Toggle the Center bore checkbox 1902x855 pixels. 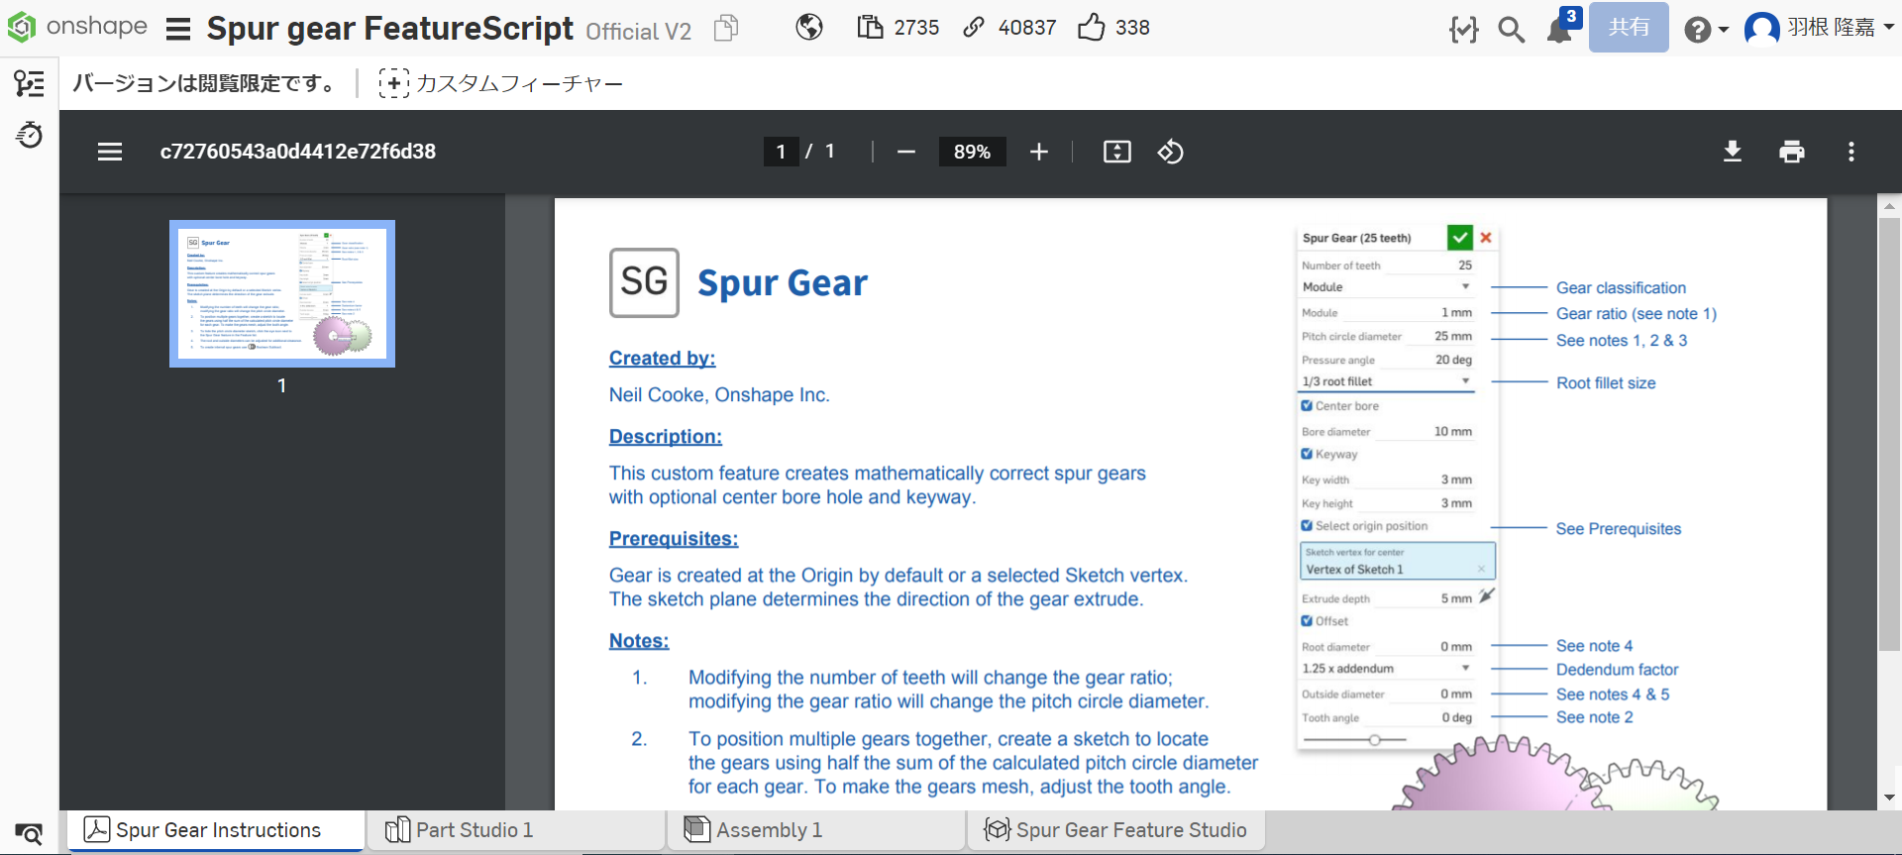[x=1307, y=405]
